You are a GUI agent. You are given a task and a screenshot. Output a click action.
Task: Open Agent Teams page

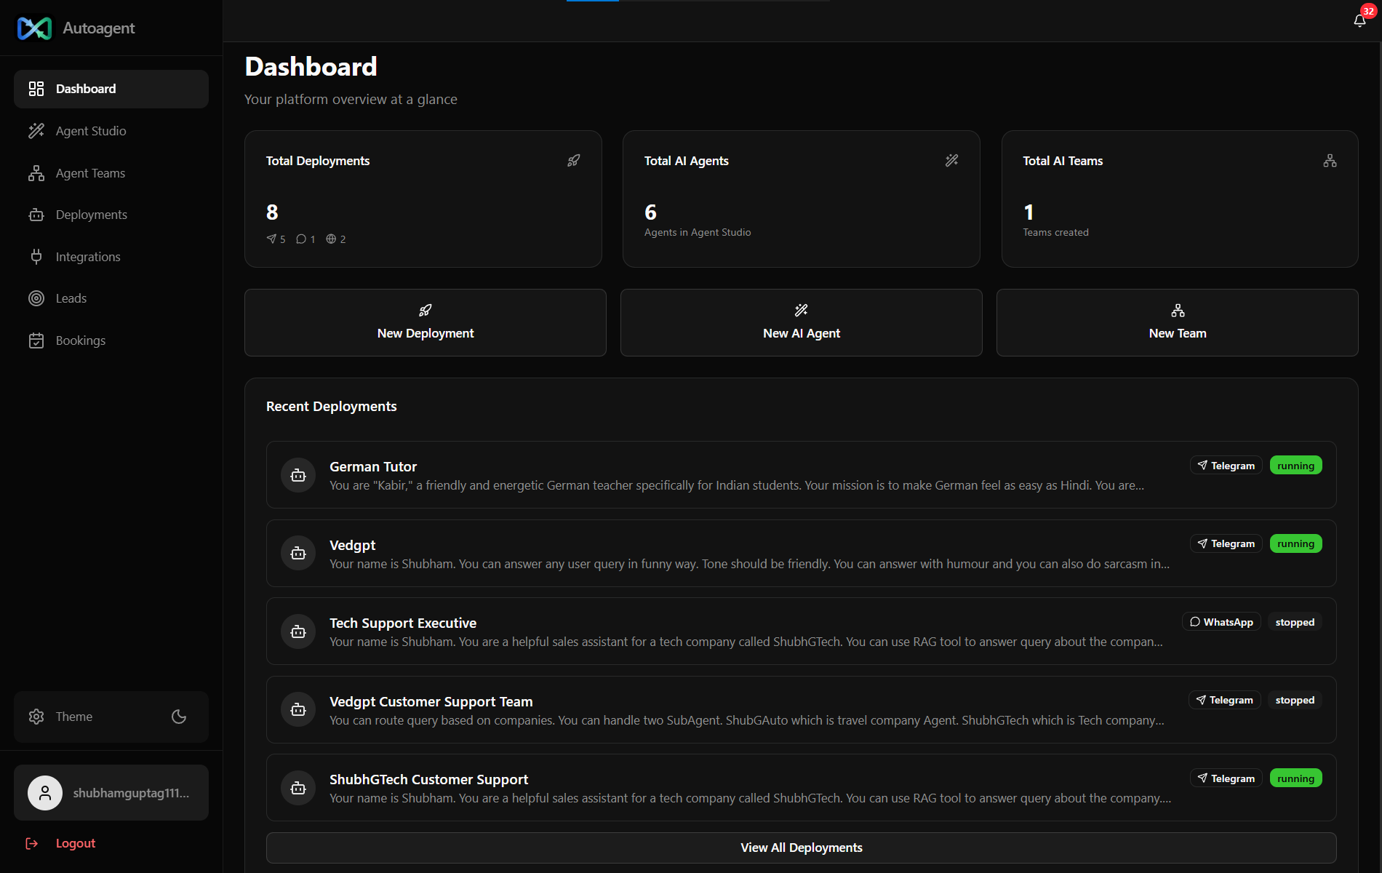111,173
